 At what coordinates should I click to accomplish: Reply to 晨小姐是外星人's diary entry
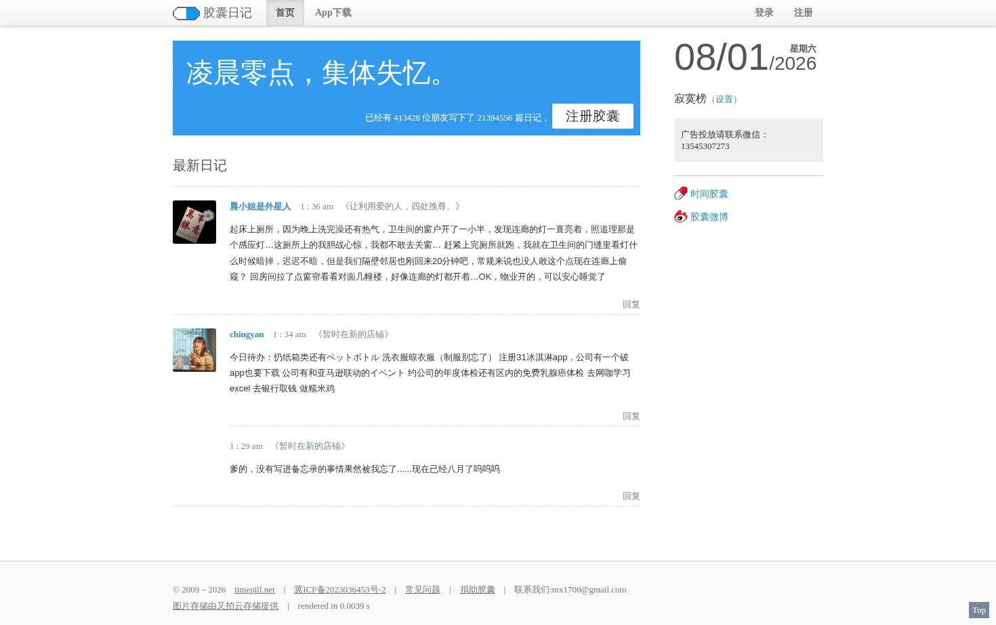631,305
